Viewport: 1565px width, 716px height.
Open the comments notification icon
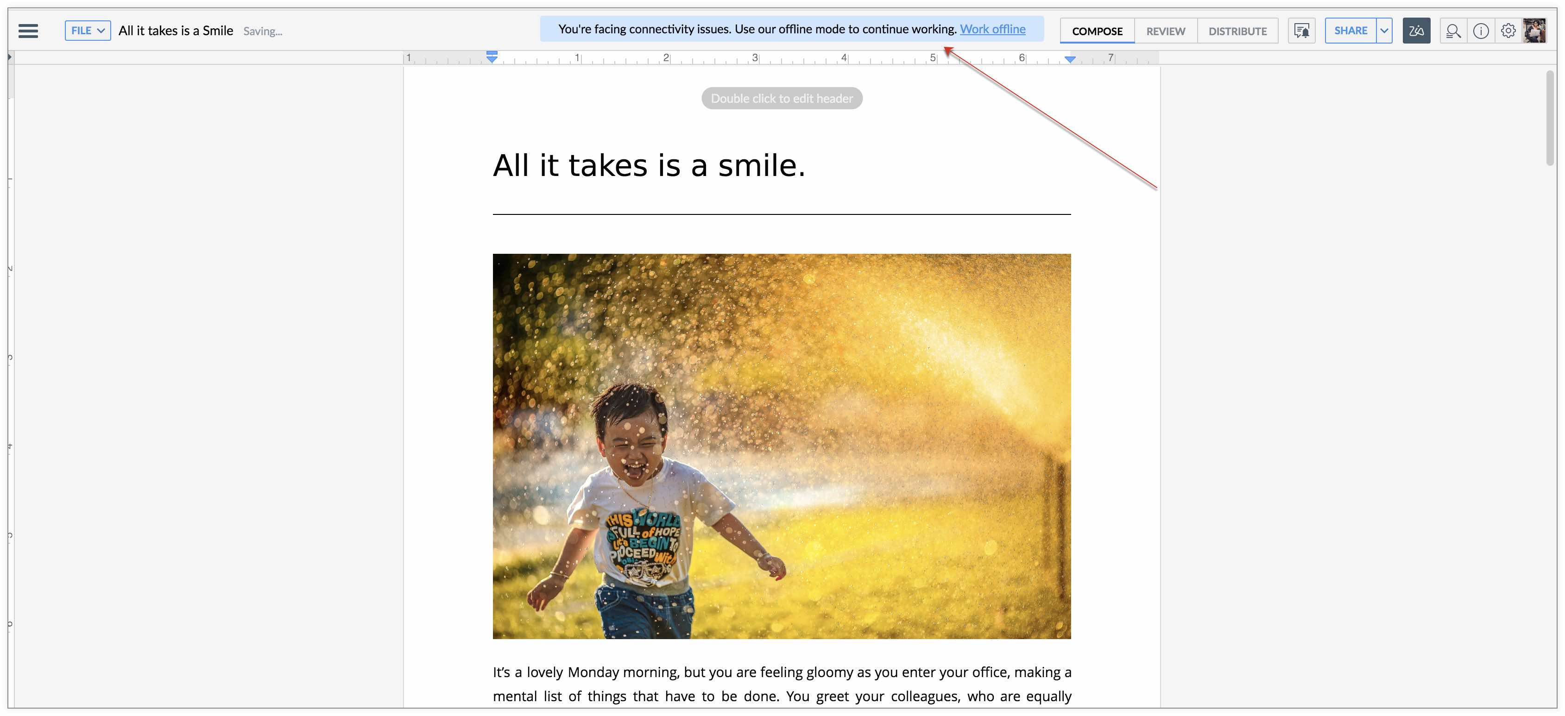1301,31
